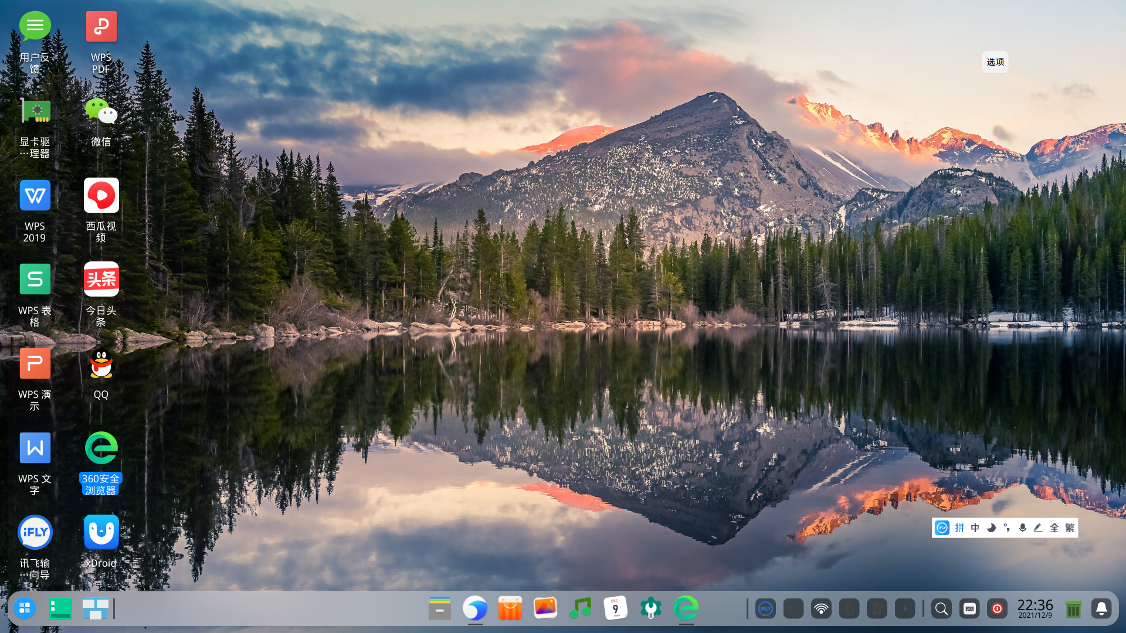Open the Calendar showing December 9
Screen dimensions: 1126x633
coord(615,608)
